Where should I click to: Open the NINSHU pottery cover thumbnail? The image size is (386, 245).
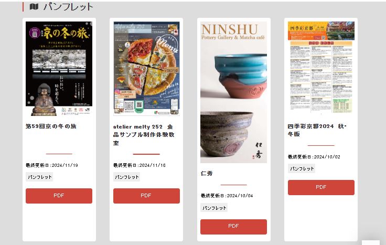[233, 92]
